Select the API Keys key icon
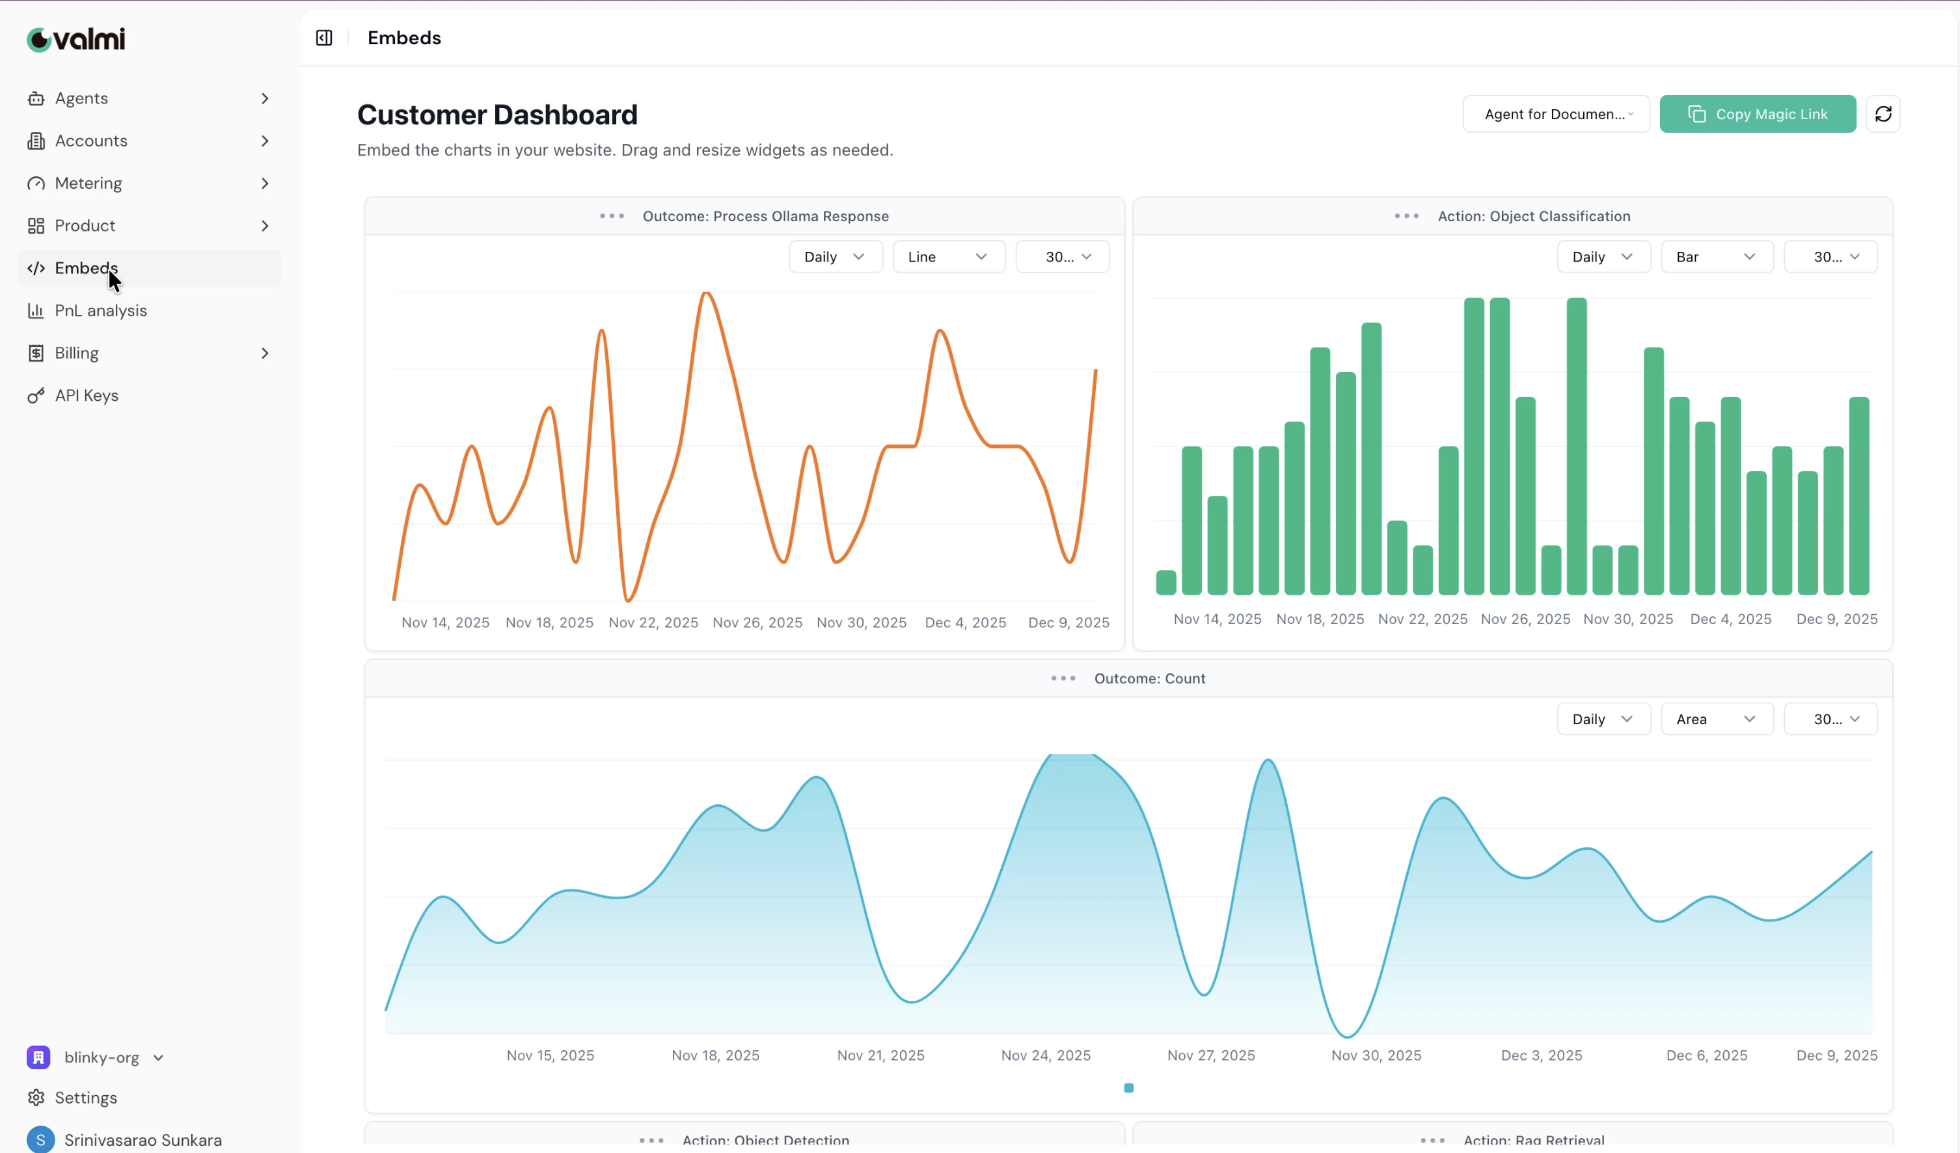The width and height of the screenshot is (1960, 1153). (36, 395)
